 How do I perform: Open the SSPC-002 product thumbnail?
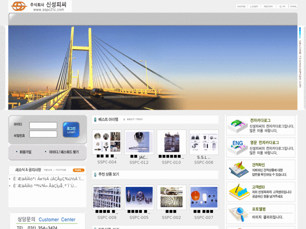171,197
